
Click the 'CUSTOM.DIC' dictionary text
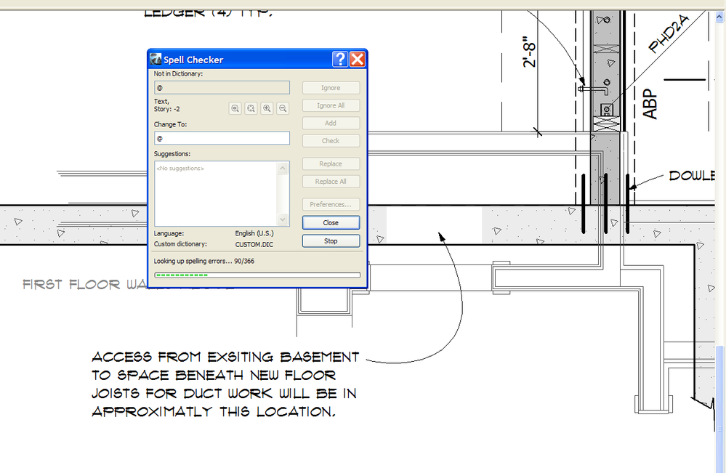pos(254,244)
